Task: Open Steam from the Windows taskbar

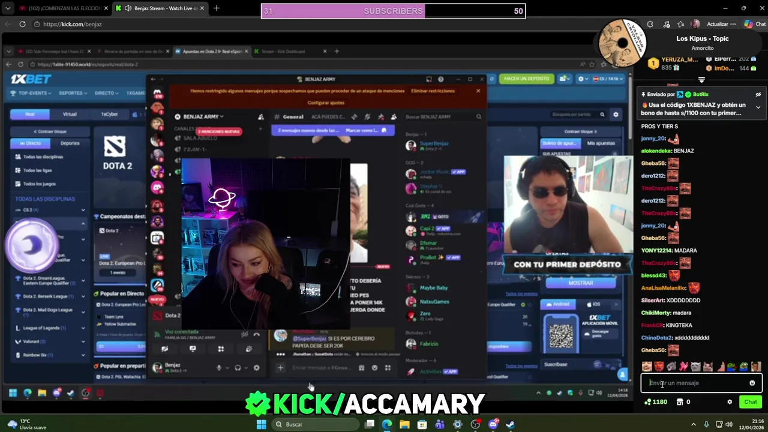Action: pos(511,424)
